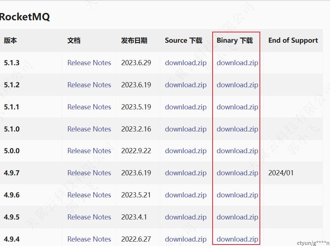Click the release date 2023.5.19
330x246 pixels.
click(x=136, y=107)
